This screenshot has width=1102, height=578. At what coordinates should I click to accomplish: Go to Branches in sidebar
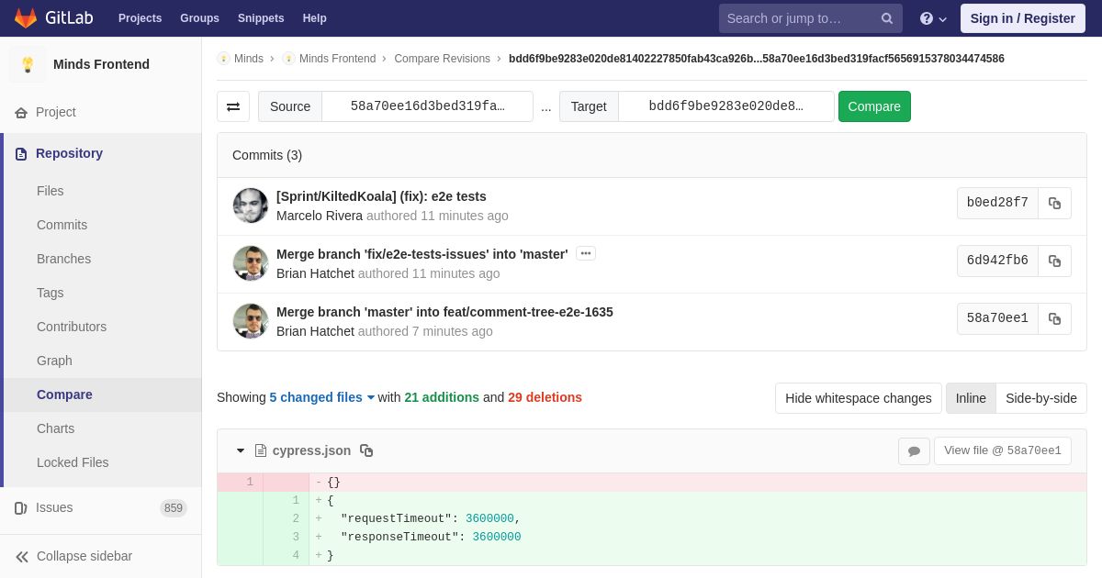(x=63, y=259)
